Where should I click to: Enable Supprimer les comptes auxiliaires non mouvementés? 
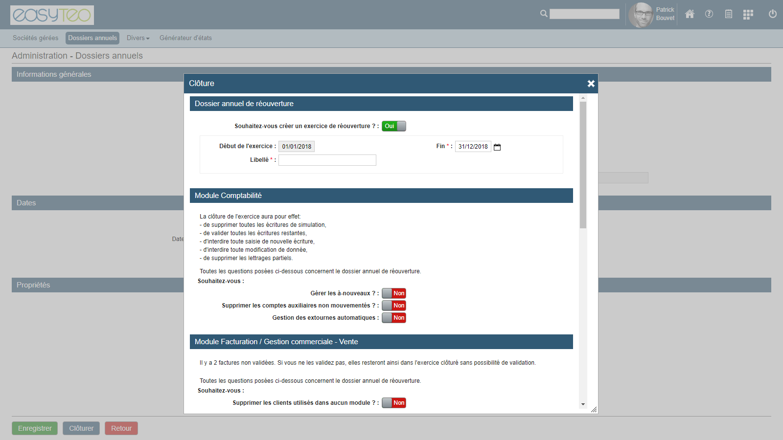(x=394, y=306)
